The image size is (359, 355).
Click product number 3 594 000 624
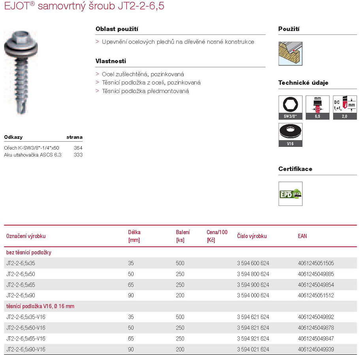[x=253, y=295]
